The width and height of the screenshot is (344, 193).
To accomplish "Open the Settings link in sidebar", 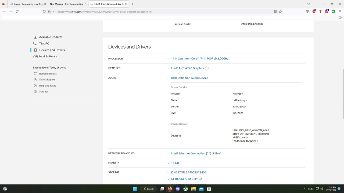I will coord(44,91).
